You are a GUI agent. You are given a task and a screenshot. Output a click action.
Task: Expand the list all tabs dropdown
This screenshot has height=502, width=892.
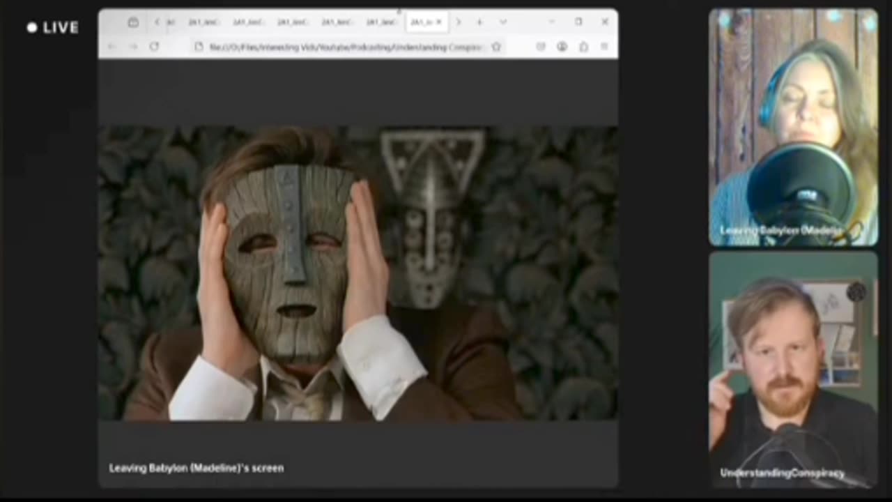[502, 22]
